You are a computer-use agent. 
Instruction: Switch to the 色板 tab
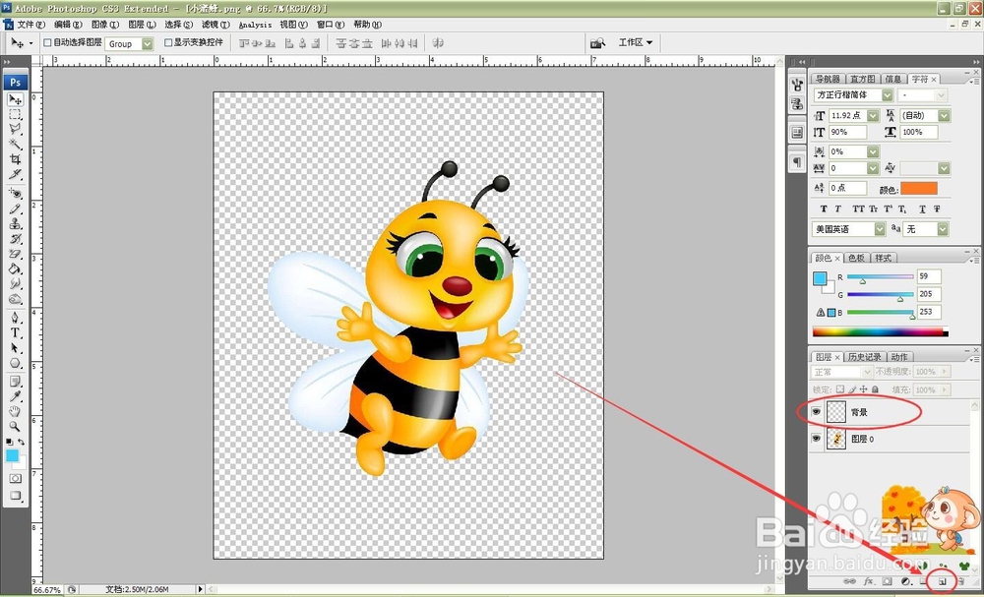856,258
